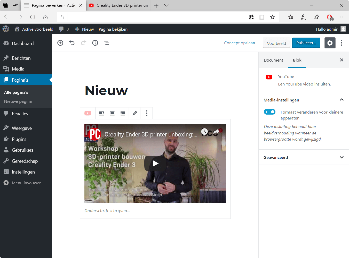Go back in the browser
The height and width of the screenshot is (258, 349).
click(7, 17)
